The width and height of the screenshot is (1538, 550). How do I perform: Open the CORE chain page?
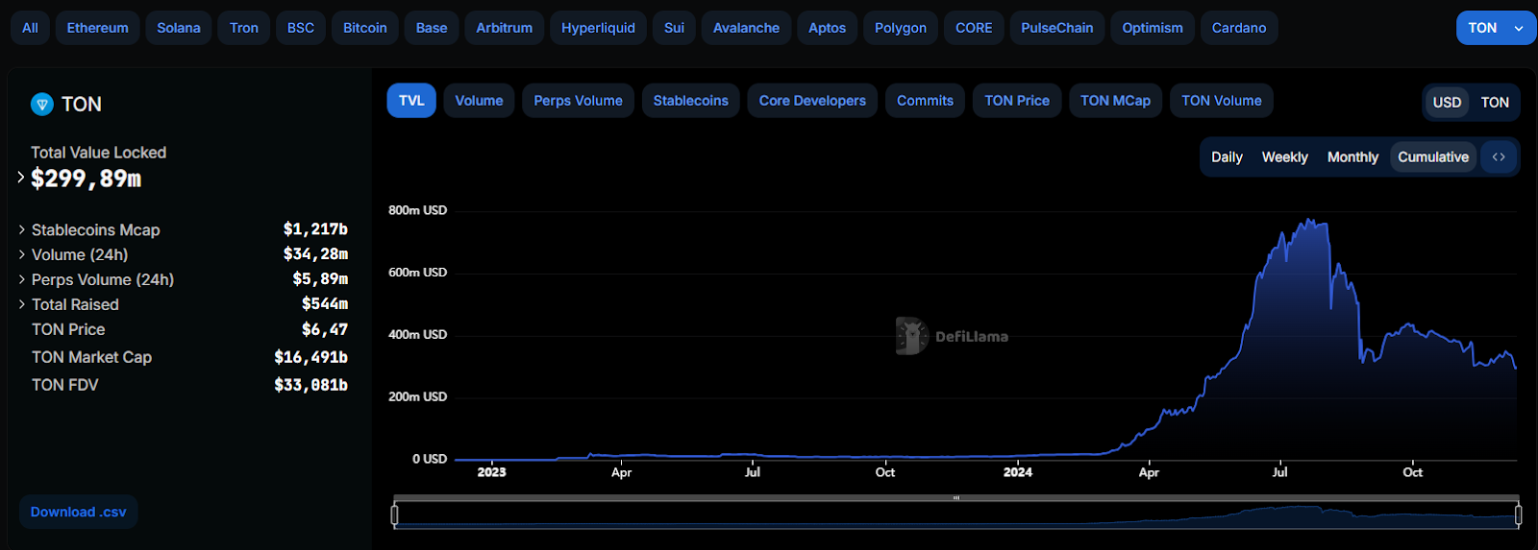[x=974, y=28]
